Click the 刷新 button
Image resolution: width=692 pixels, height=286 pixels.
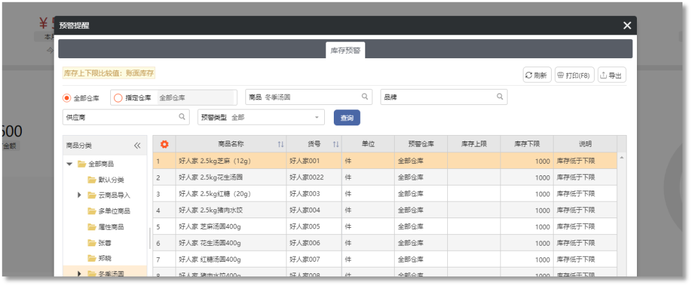(x=536, y=75)
